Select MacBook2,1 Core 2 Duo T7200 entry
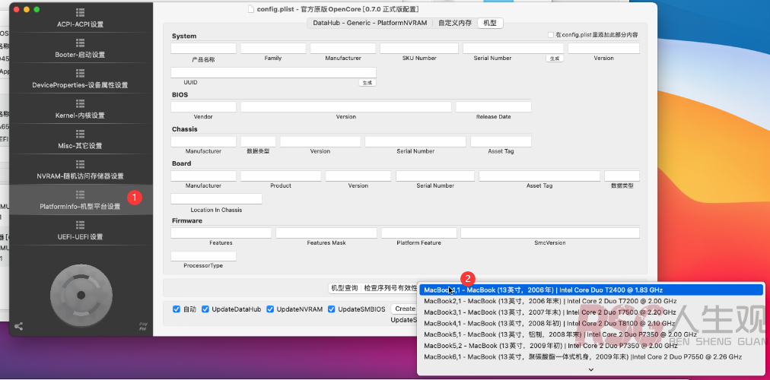770x380 pixels. click(590, 301)
